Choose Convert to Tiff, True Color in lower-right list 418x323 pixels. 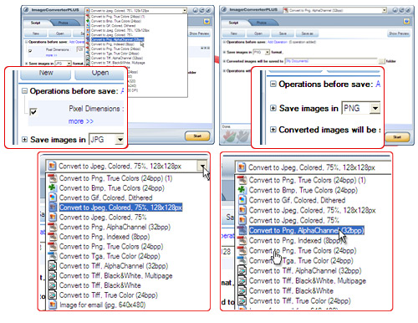coord(299,301)
